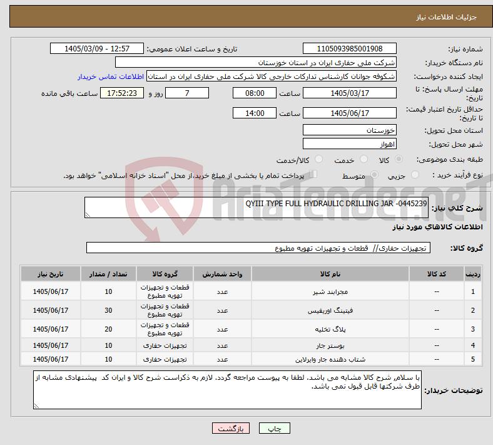Click the item name شتاب دهنده جار وایرلاین

tap(330, 359)
